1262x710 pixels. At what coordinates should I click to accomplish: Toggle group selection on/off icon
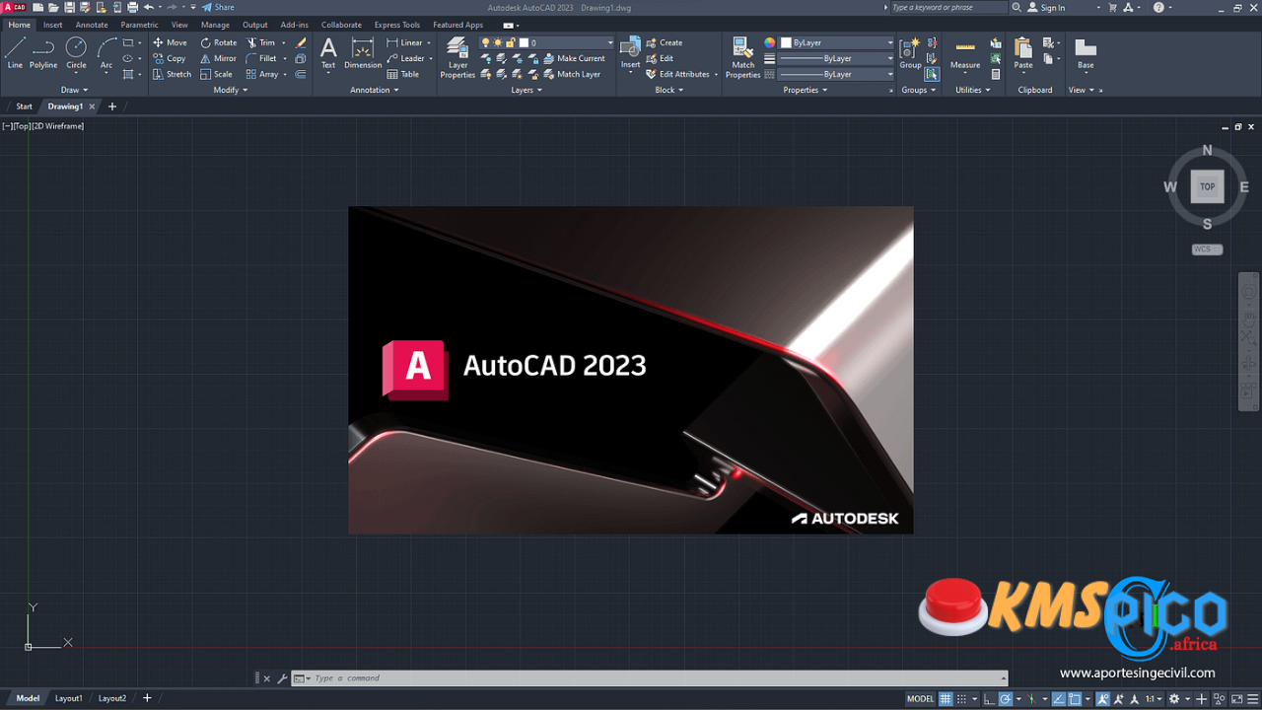932,74
